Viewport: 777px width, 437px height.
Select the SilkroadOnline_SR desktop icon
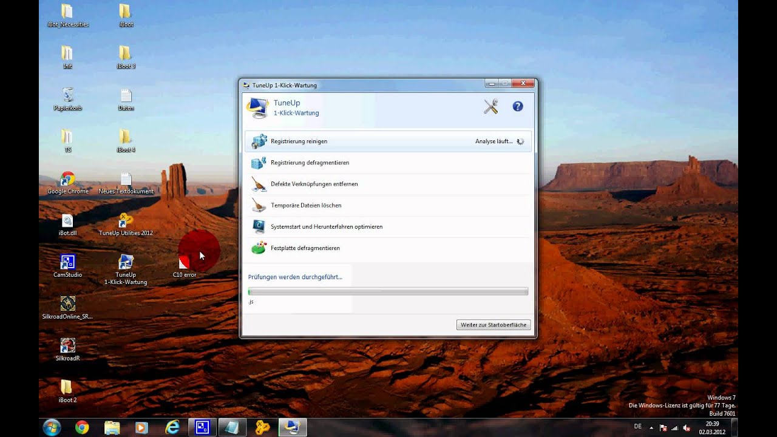(67, 308)
